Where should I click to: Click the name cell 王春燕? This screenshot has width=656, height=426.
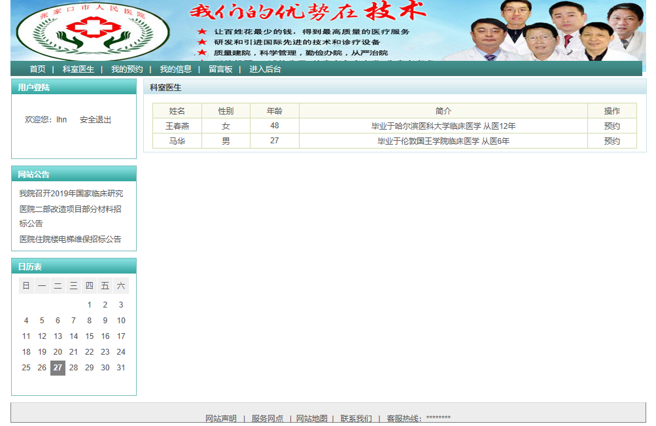[177, 126]
